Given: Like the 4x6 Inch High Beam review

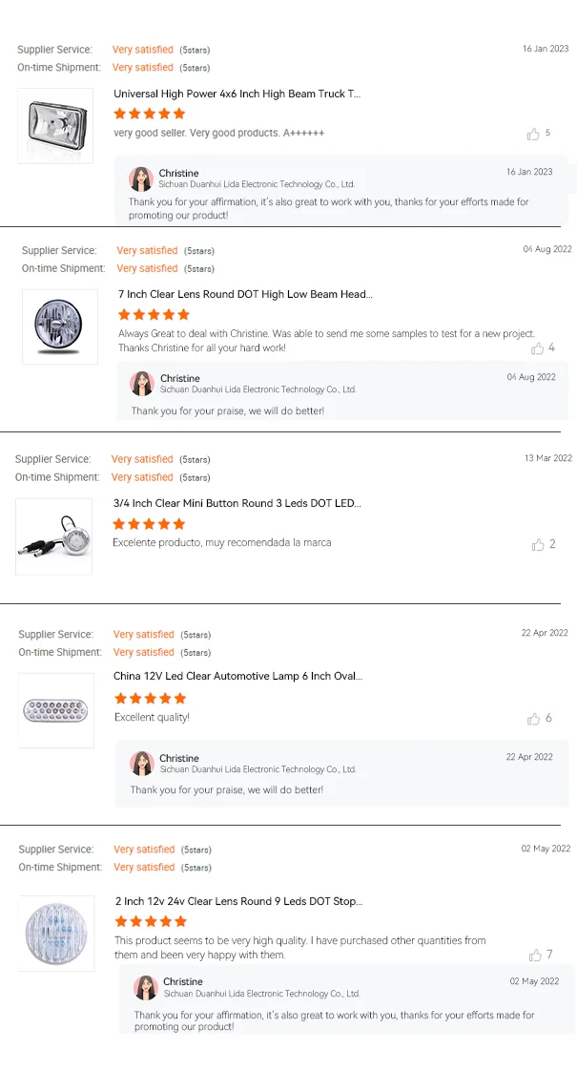Looking at the screenshot, I should click(533, 135).
